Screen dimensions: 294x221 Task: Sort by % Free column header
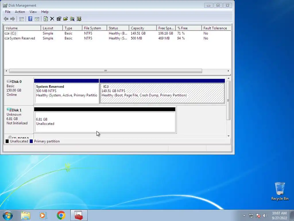(x=189, y=28)
